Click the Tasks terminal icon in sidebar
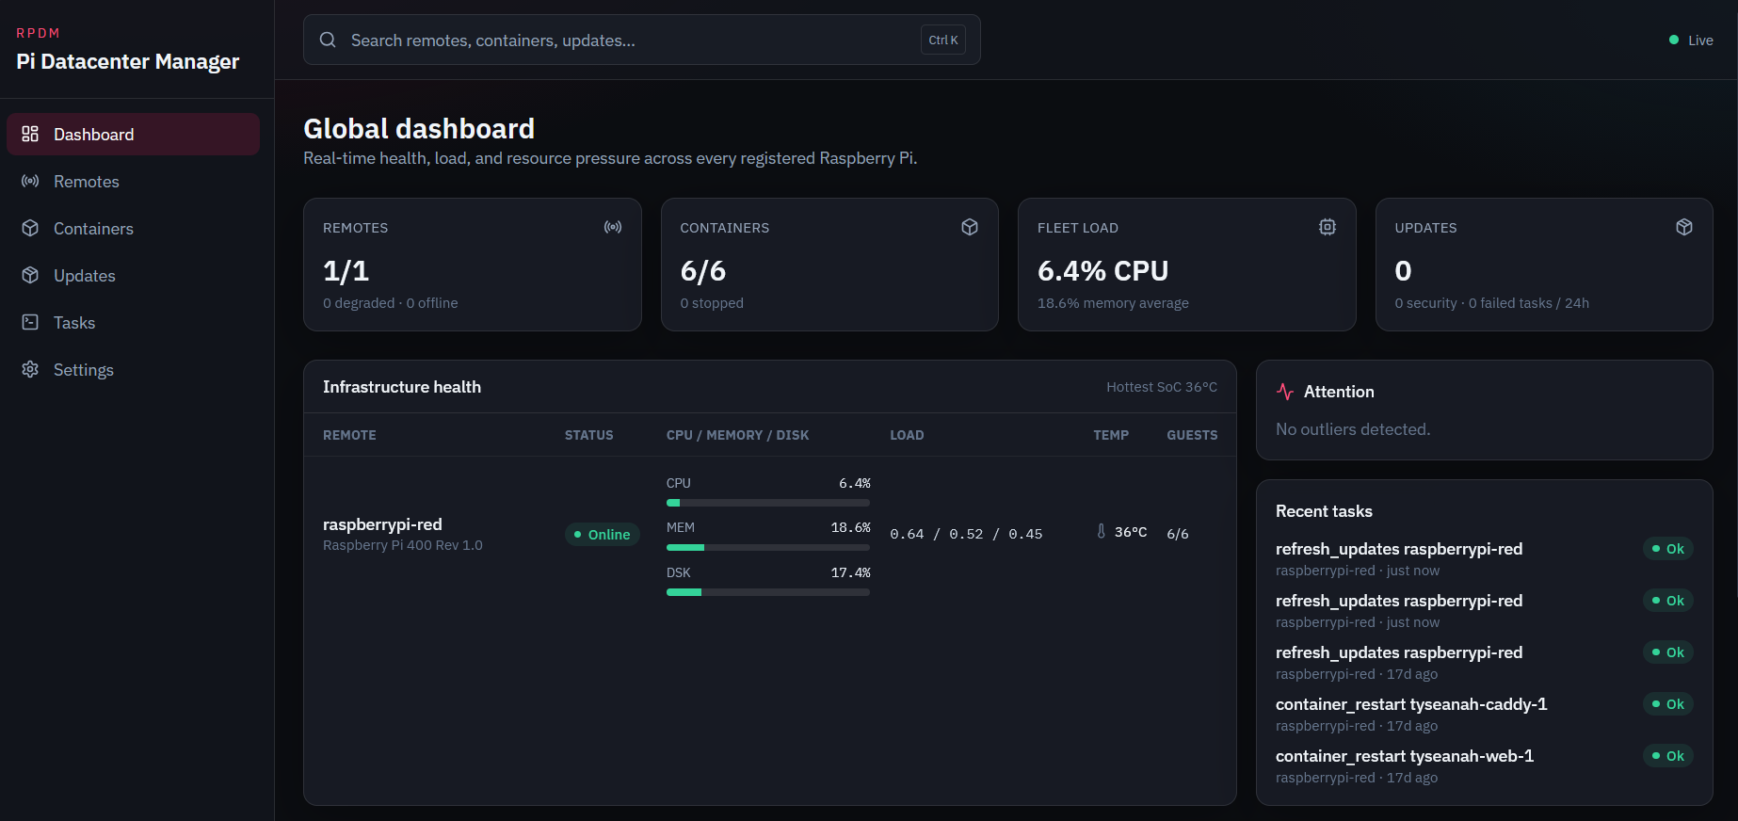Screen dimensions: 1738x821 [30, 322]
